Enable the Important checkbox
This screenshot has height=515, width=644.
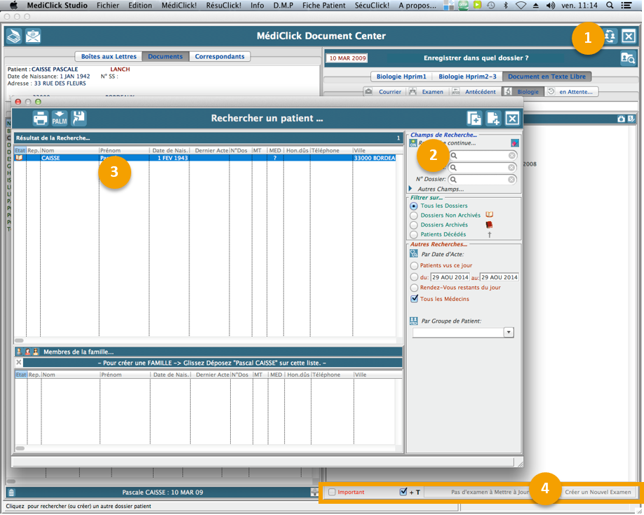[x=333, y=492]
